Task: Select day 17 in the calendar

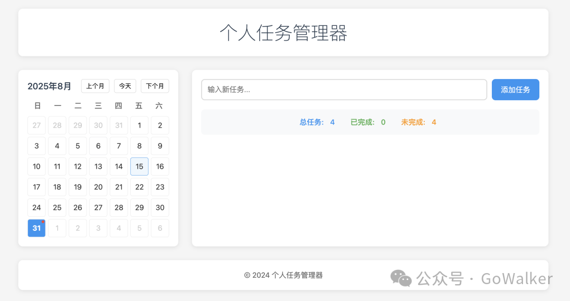Action: click(x=37, y=187)
